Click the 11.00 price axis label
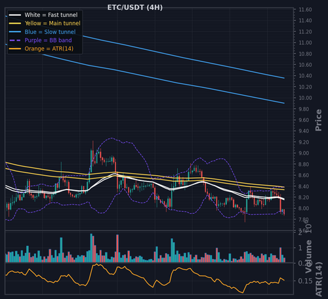This screenshot has width=328, height=299. tap(305, 43)
